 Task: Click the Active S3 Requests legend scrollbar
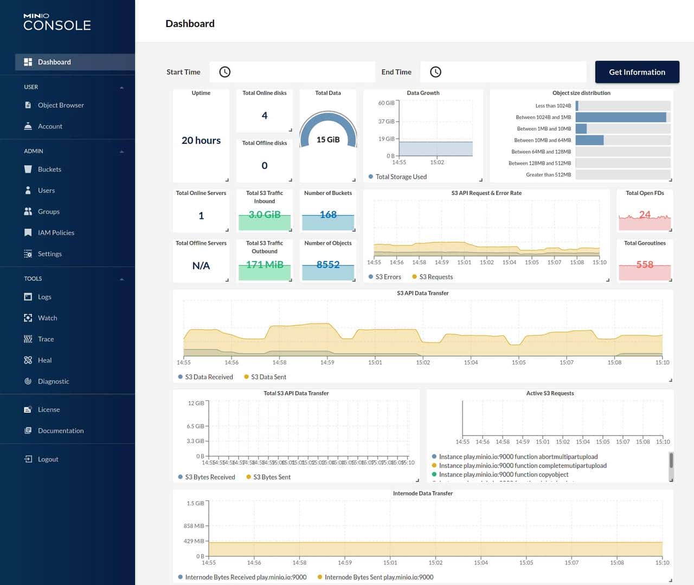tap(671, 460)
